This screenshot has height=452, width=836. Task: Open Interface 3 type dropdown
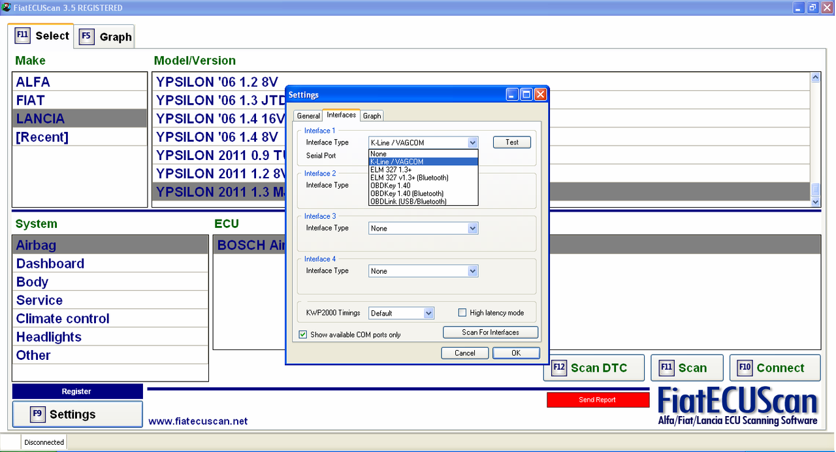423,228
